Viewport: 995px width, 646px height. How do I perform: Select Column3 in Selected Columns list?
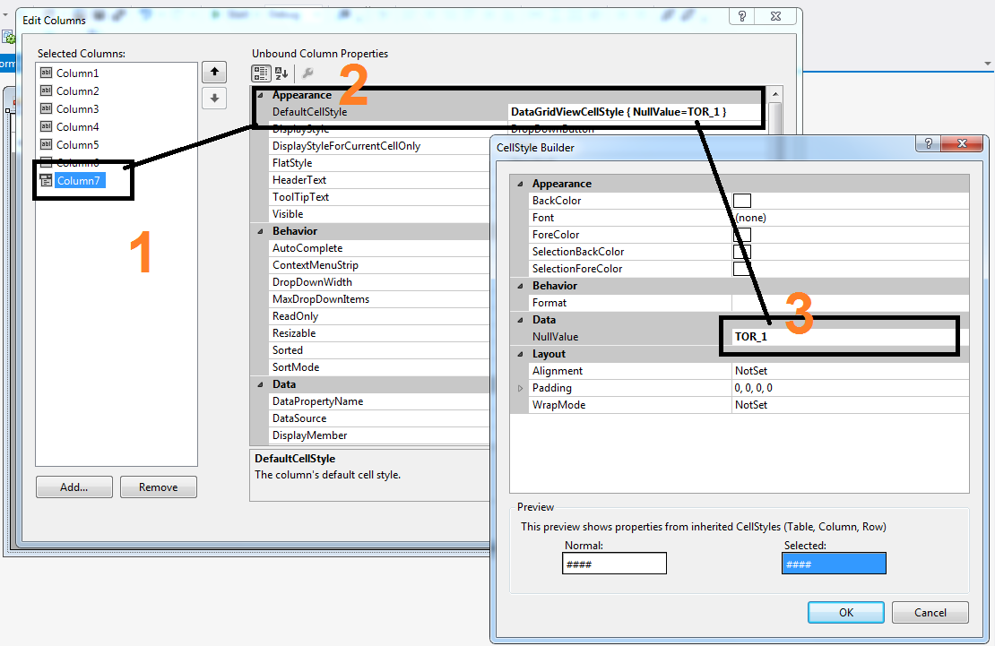pyautogui.click(x=77, y=108)
